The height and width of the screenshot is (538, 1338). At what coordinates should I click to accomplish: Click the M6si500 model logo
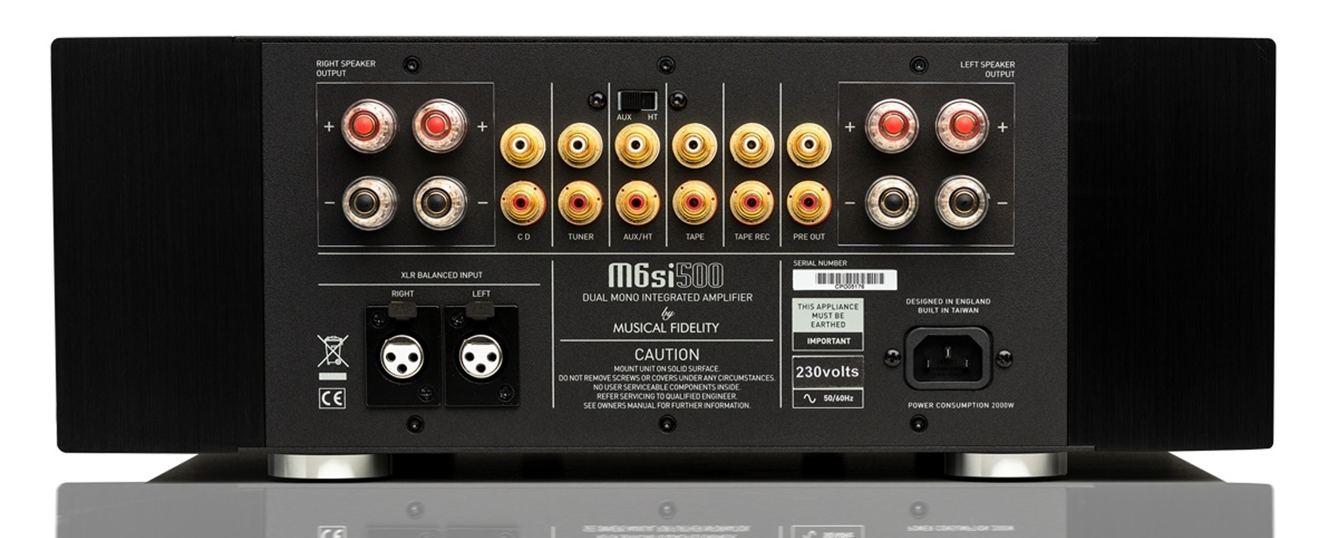(x=666, y=276)
